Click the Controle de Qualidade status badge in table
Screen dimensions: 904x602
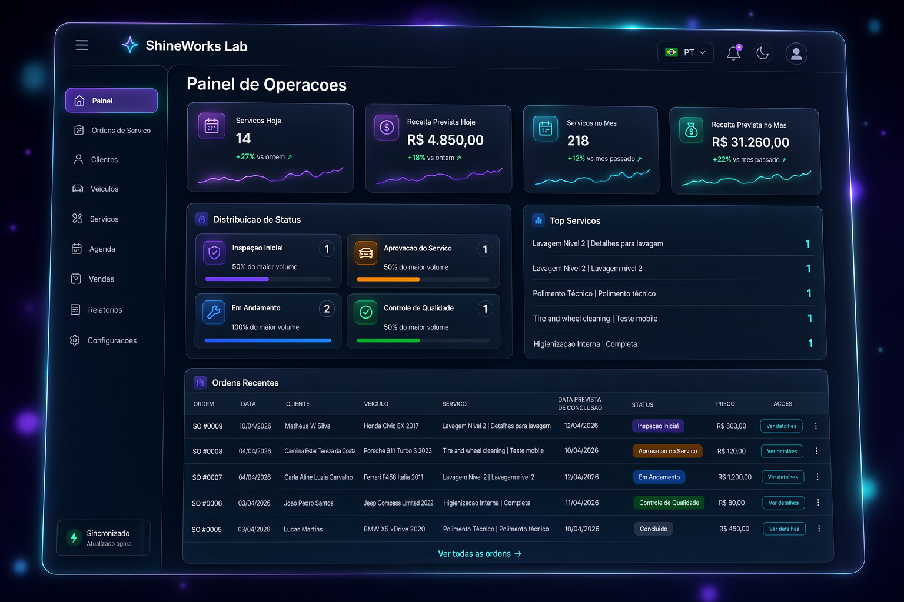coord(669,503)
